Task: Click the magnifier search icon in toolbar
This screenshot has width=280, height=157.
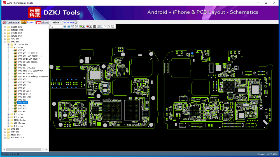Action: click(x=52, y=27)
